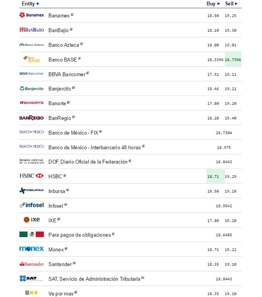The image size is (262, 297).
Task: Click the Santander logo icon
Action: (31, 264)
